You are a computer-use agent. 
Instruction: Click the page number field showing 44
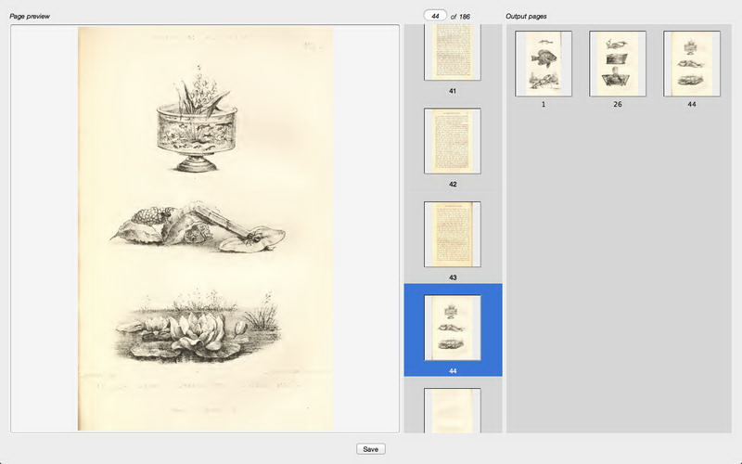(x=434, y=16)
